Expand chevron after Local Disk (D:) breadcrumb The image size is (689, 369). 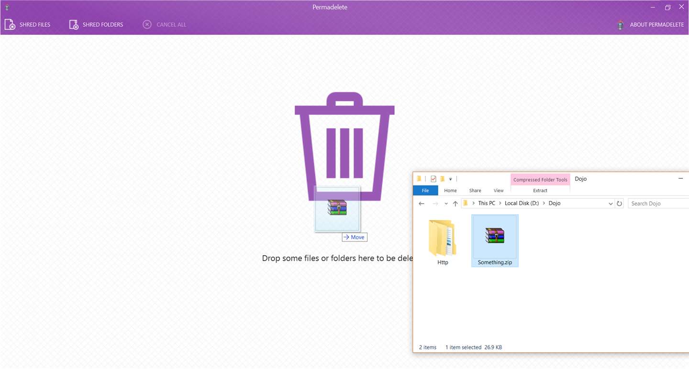pyautogui.click(x=544, y=203)
